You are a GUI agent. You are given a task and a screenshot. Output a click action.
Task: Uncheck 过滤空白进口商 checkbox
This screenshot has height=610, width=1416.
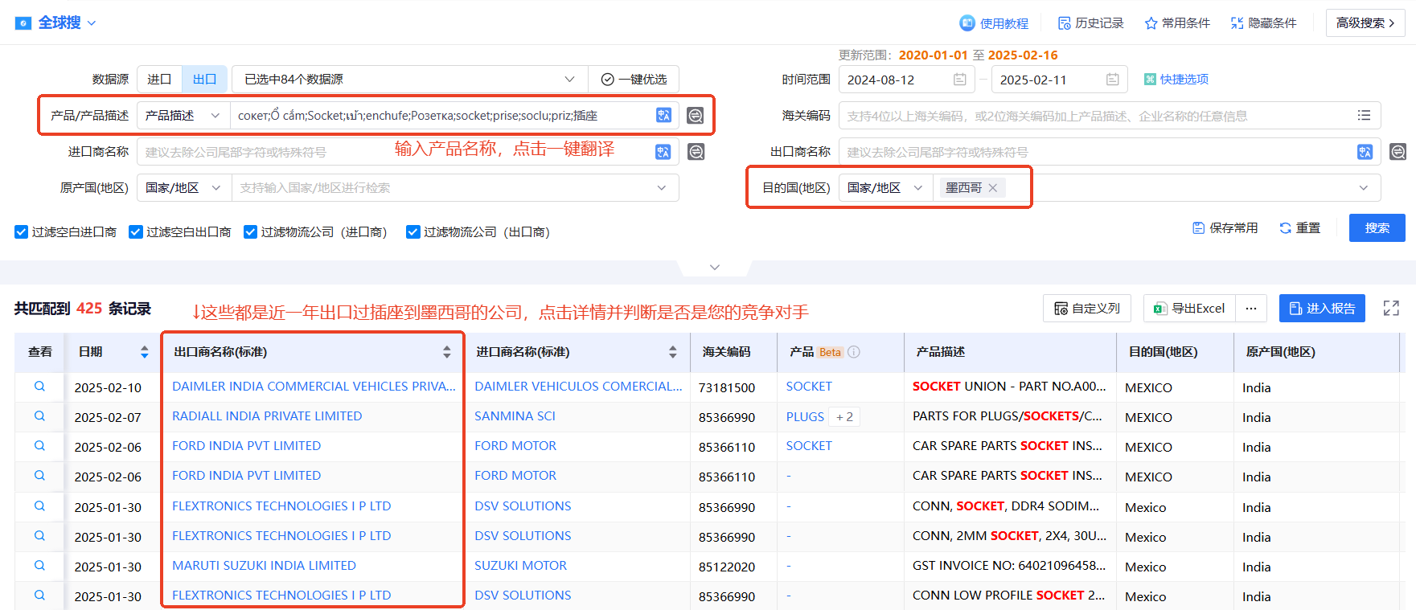coord(22,232)
